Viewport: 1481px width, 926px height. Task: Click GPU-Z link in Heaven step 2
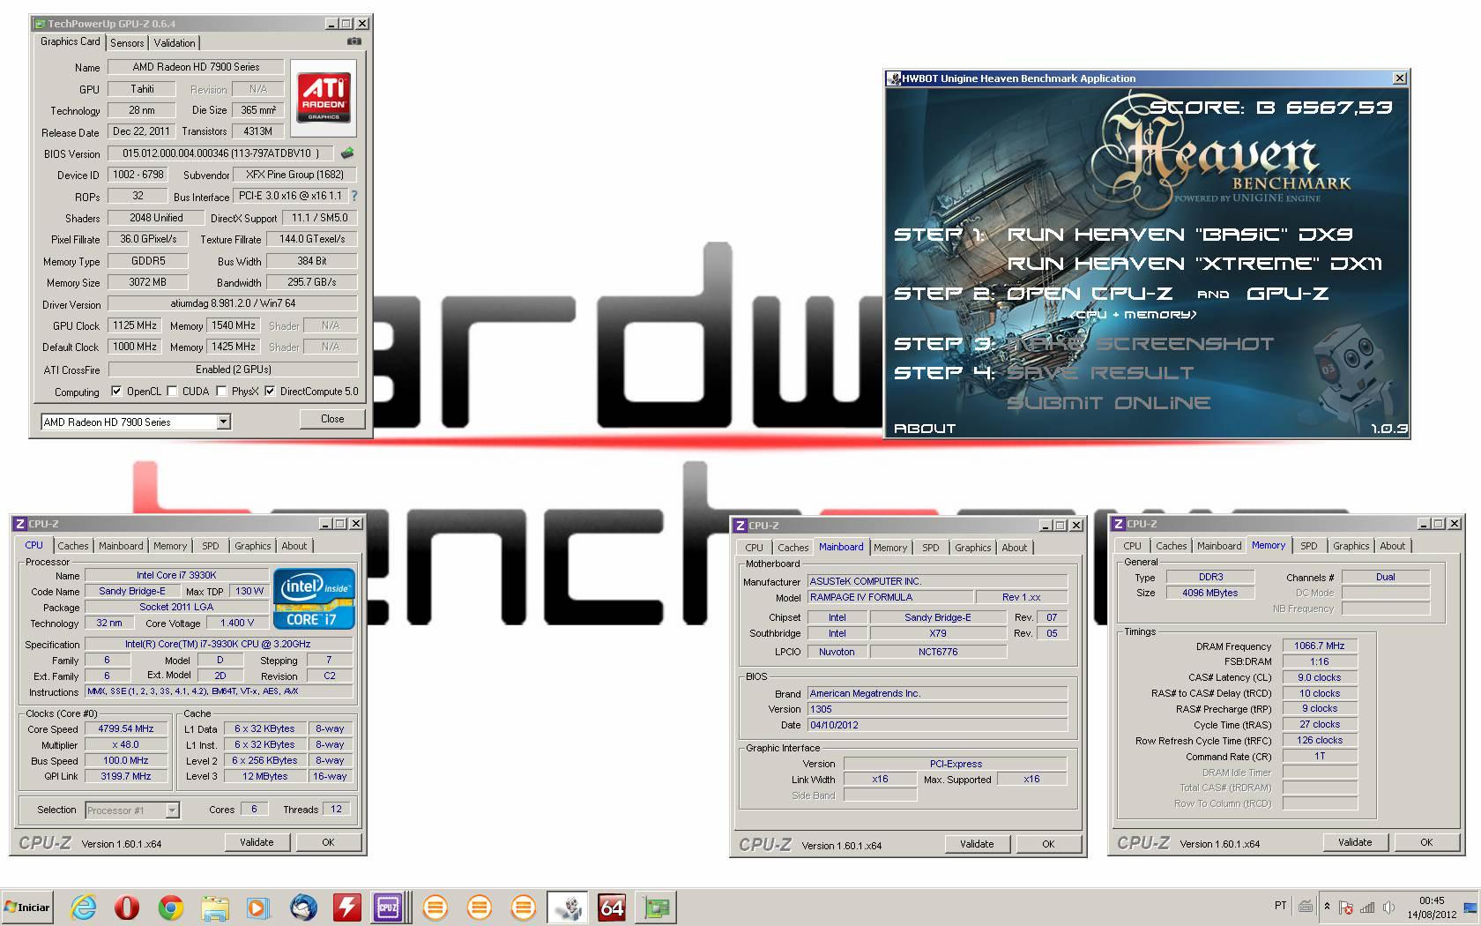[1287, 294]
